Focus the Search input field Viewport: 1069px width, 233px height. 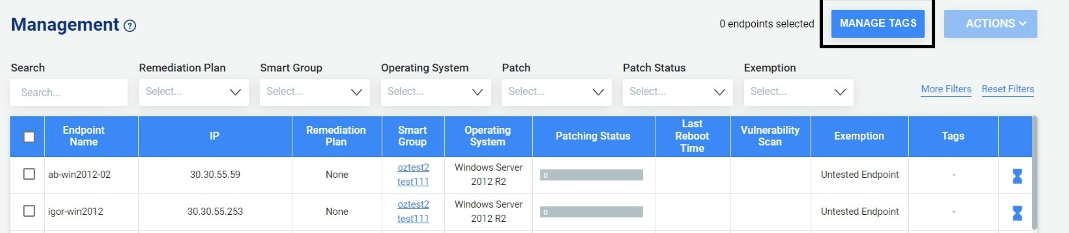69,92
